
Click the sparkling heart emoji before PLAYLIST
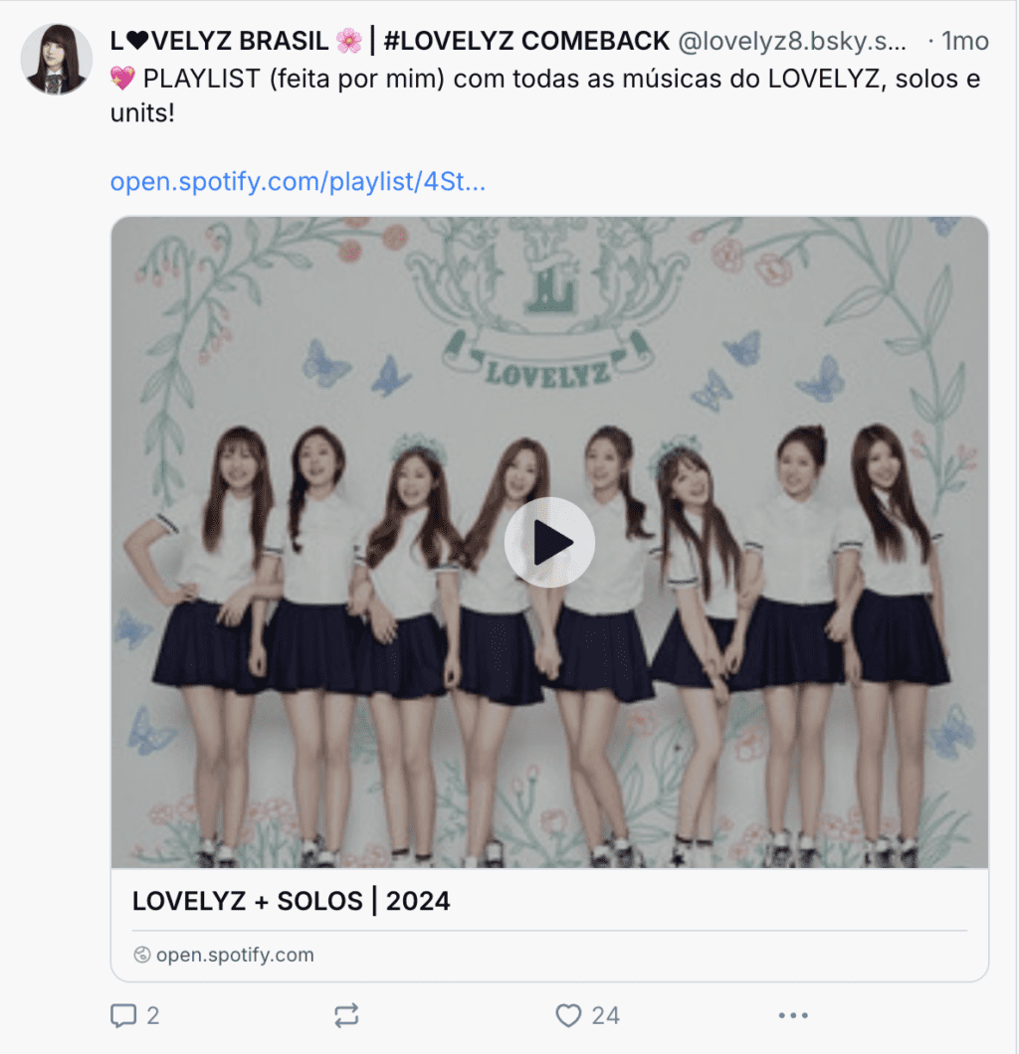pos(123,79)
